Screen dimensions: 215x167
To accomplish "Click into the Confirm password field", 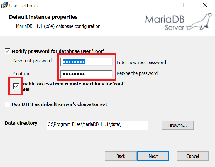I will [87, 74].
